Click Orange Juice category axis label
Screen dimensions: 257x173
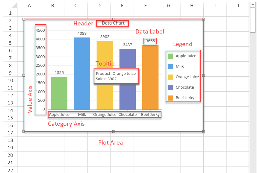click(x=105, y=115)
